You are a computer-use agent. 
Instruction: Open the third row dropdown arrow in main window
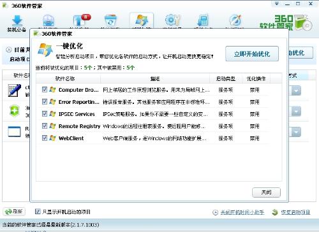pyautogui.click(x=296, y=132)
